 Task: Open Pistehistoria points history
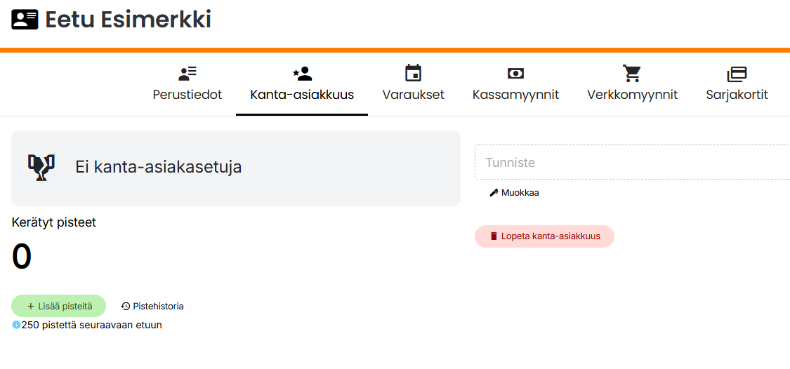(x=152, y=306)
